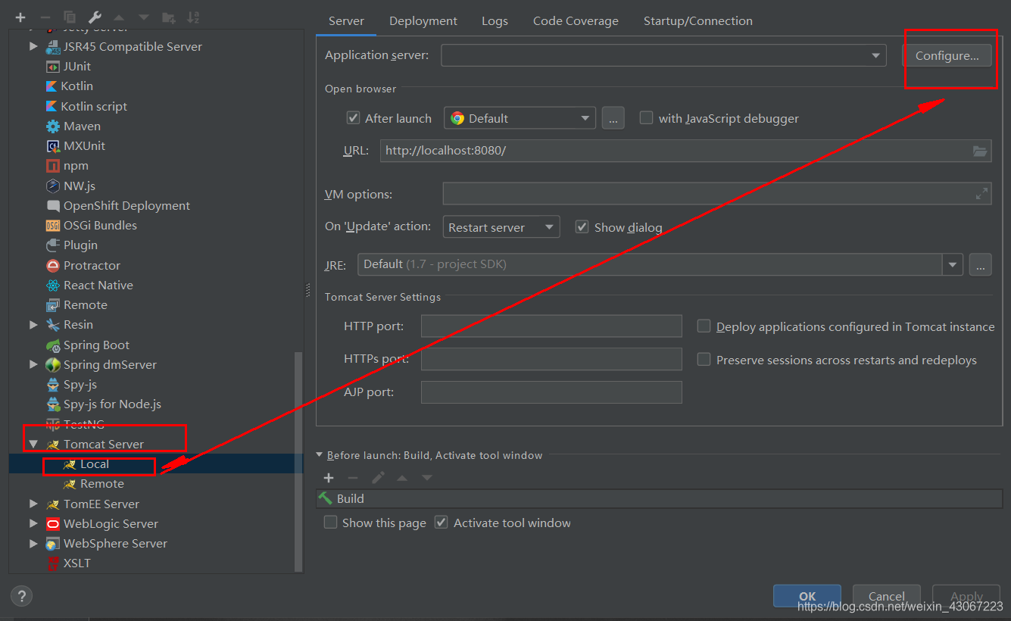1011x621 pixels.
Task: Select the npm icon entry
Action: (53, 166)
